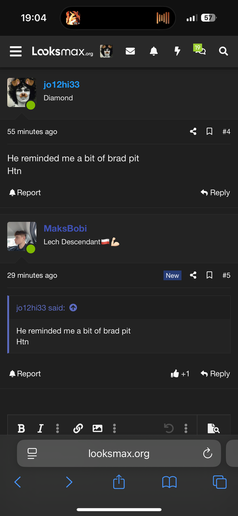Share post #4 via share icon

[x=193, y=132]
